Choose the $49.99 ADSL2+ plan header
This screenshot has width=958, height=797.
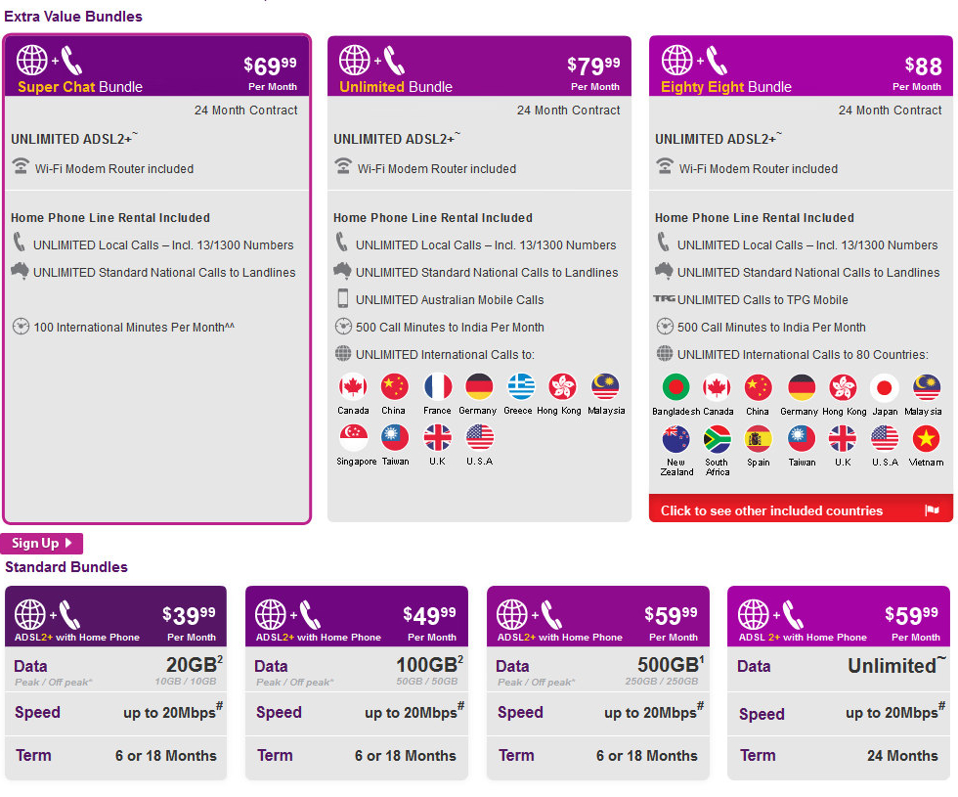pos(357,616)
